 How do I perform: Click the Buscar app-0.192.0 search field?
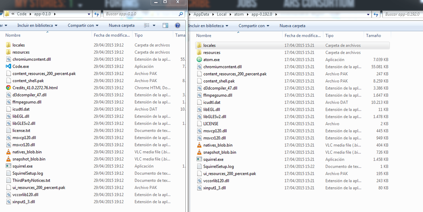[x=402, y=14]
